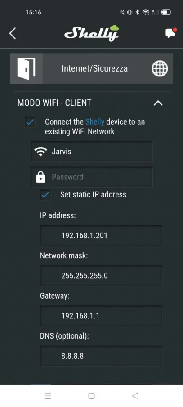This screenshot has width=183, height=407.
Task: Tap the back arrow in header
Action: 13,33
